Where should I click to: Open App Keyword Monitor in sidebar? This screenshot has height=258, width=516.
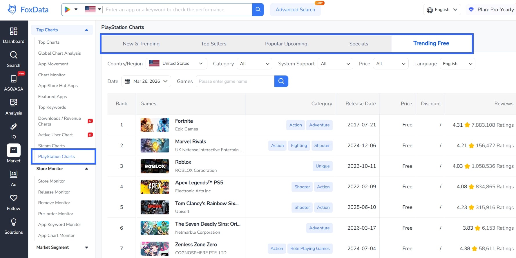pos(59,224)
